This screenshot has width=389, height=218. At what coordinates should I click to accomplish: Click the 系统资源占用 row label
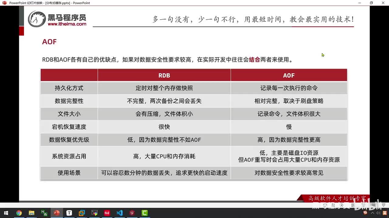coord(69,157)
